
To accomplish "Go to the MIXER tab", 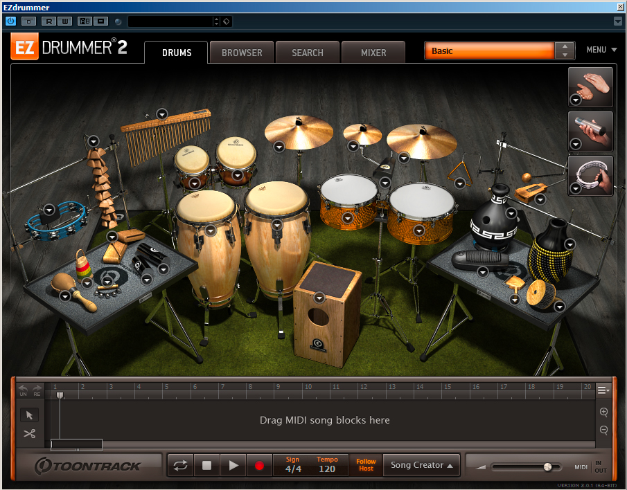I will coord(373,53).
